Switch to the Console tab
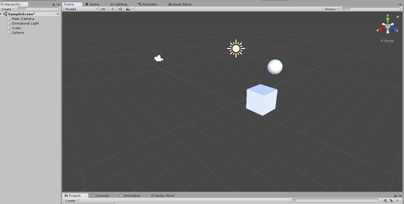 click(x=100, y=195)
